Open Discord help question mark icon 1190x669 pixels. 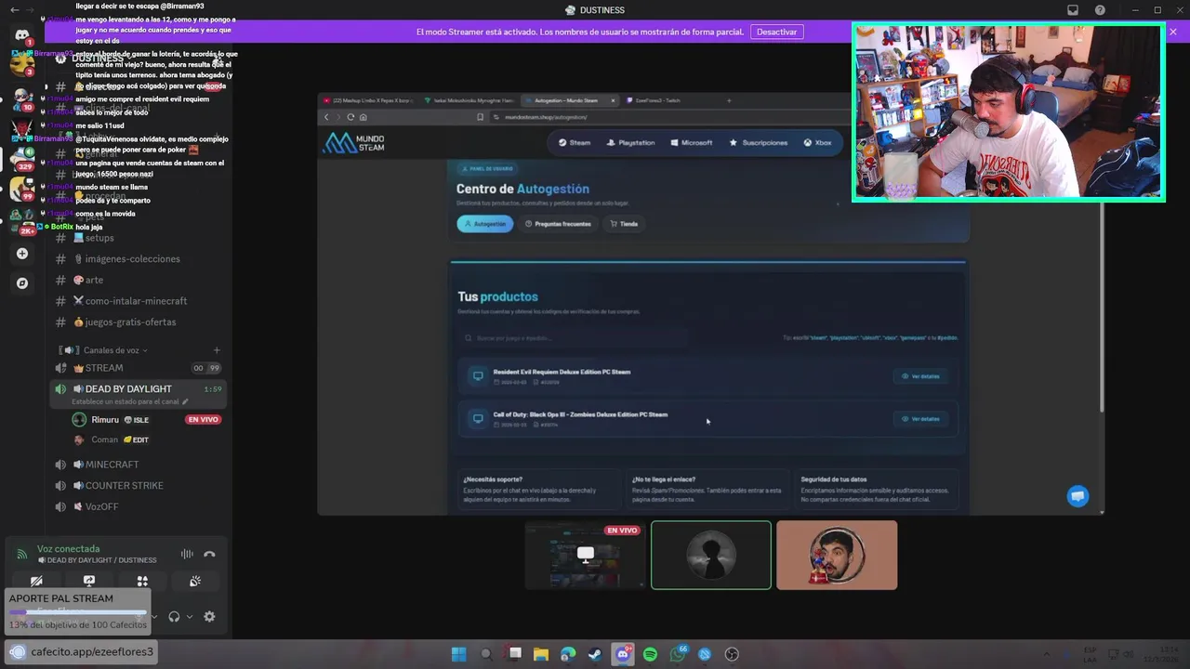[x=1101, y=9]
